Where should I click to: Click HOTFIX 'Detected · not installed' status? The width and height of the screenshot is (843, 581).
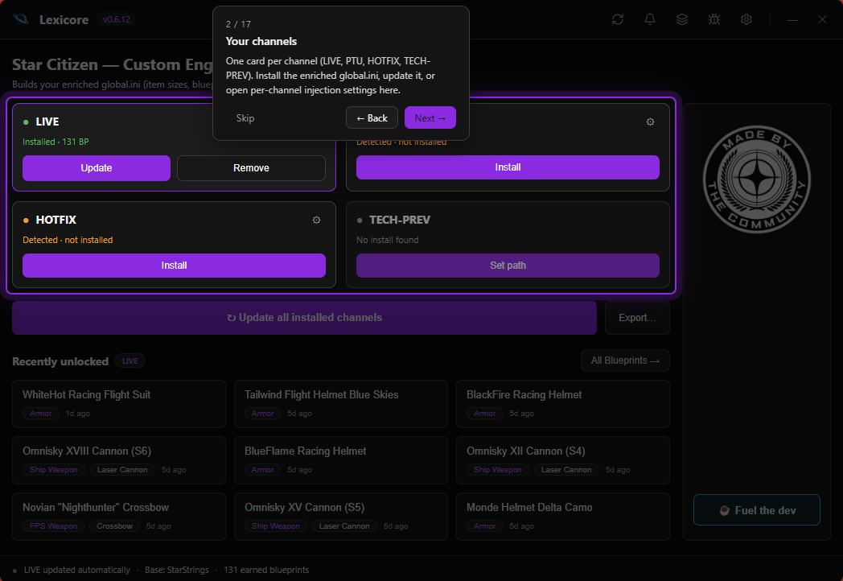[68, 240]
